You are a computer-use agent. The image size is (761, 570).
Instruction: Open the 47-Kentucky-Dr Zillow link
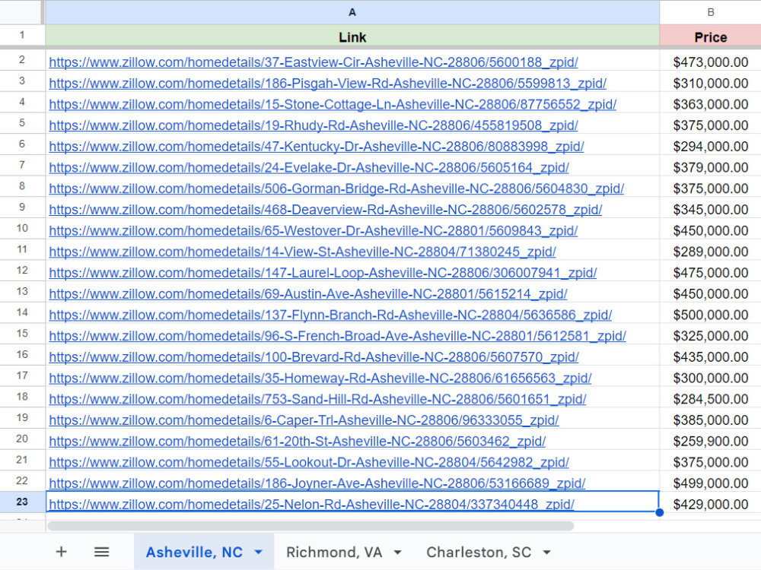[317, 147]
